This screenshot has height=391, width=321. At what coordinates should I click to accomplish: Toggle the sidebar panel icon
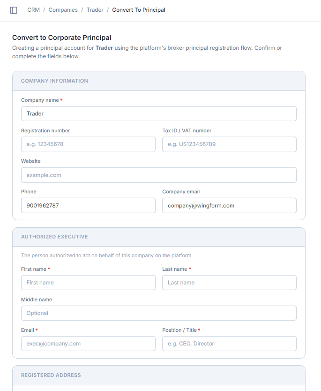click(14, 10)
